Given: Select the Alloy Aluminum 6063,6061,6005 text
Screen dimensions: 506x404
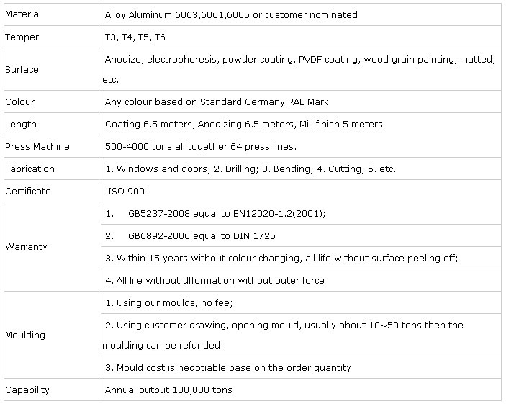Looking at the screenshot, I should 177,15.
